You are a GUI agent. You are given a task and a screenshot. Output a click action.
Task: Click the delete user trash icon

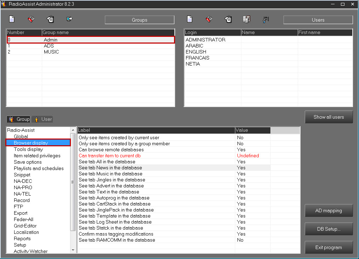(228, 19)
